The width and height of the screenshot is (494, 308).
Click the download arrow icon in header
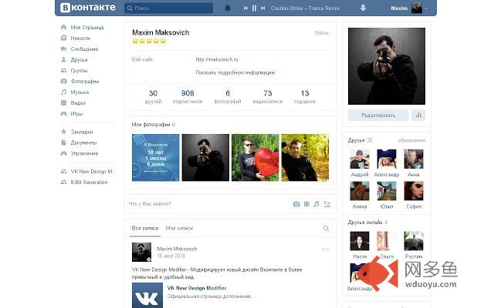click(363, 8)
